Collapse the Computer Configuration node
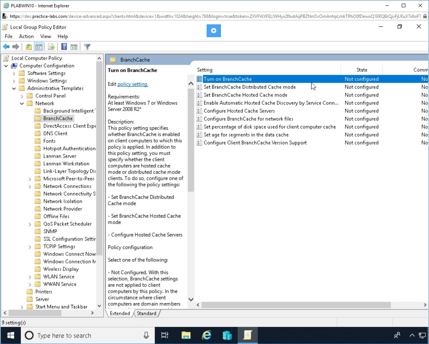Image resolution: width=429 pixels, height=344 pixels. tap(6, 66)
